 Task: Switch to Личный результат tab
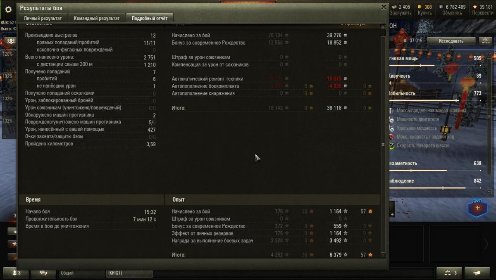(43, 18)
